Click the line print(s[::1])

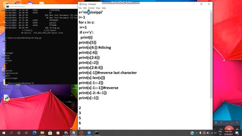88,98
